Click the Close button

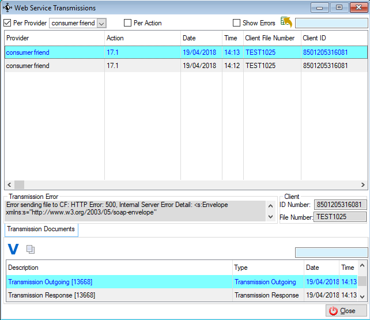click(x=342, y=311)
